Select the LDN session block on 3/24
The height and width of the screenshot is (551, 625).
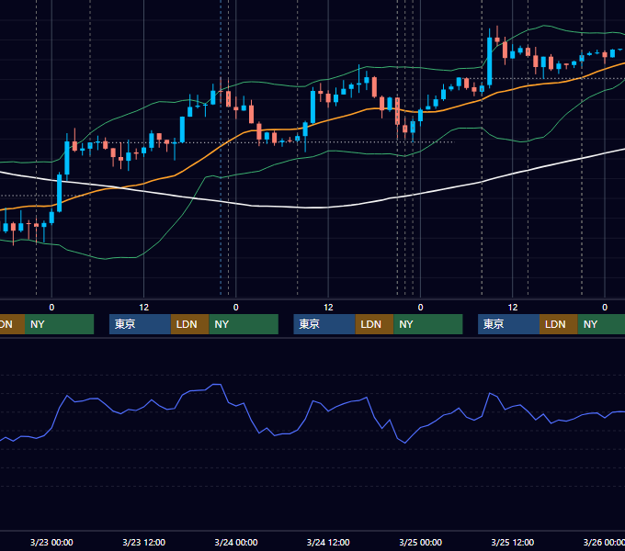[x=374, y=324]
